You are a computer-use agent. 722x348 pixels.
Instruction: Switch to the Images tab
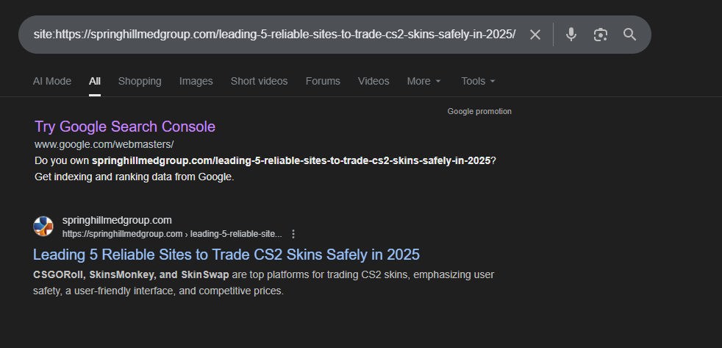(x=196, y=81)
